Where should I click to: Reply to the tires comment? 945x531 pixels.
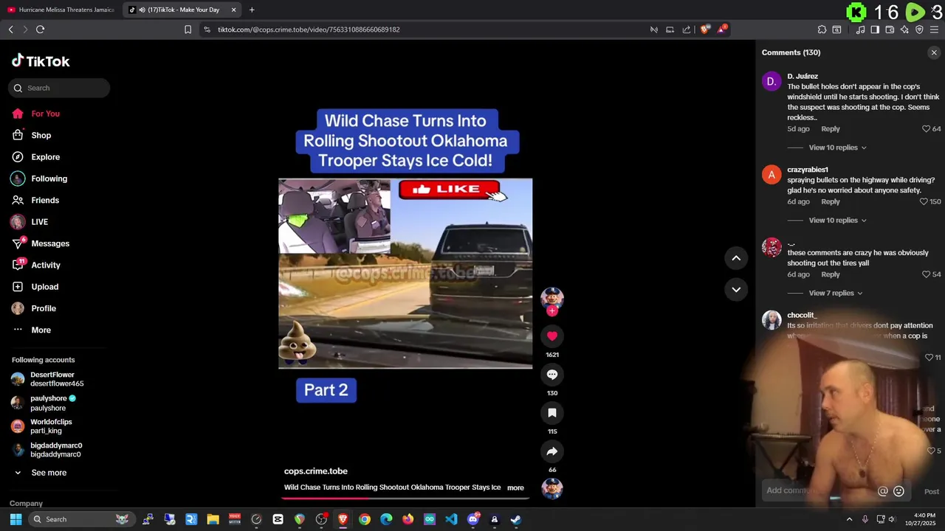tap(831, 274)
